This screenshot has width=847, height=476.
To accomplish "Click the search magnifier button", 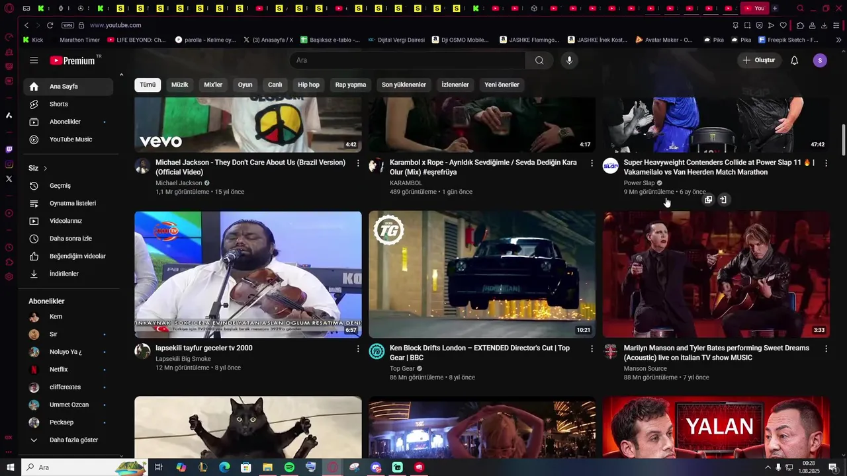I will pos(539,60).
